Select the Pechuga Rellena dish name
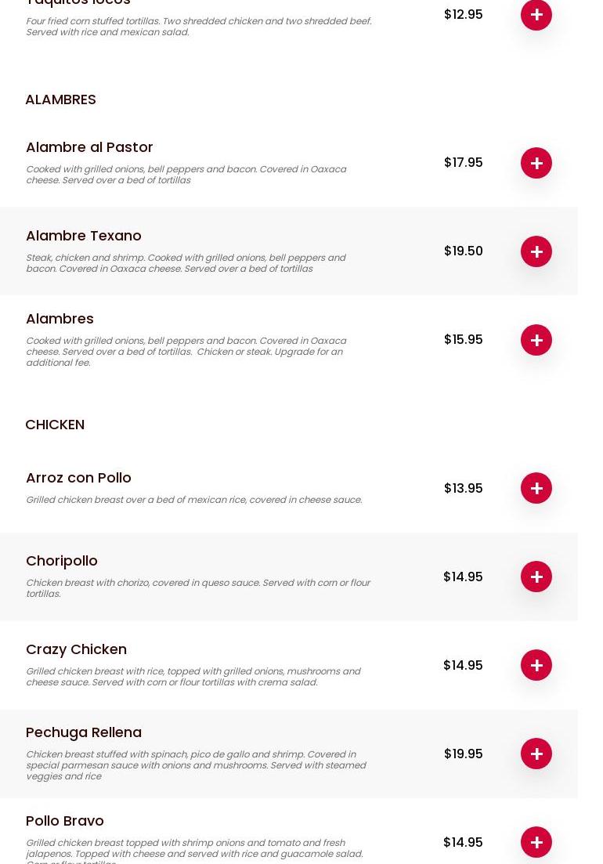Image resolution: width=603 pixels, height=864 pixels. [84, 732]
